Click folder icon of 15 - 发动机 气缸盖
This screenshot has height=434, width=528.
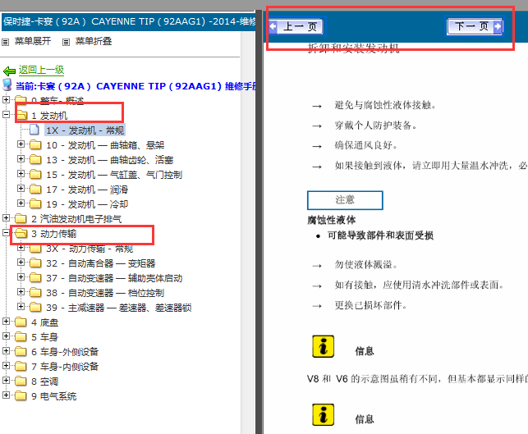click(35, 175)
